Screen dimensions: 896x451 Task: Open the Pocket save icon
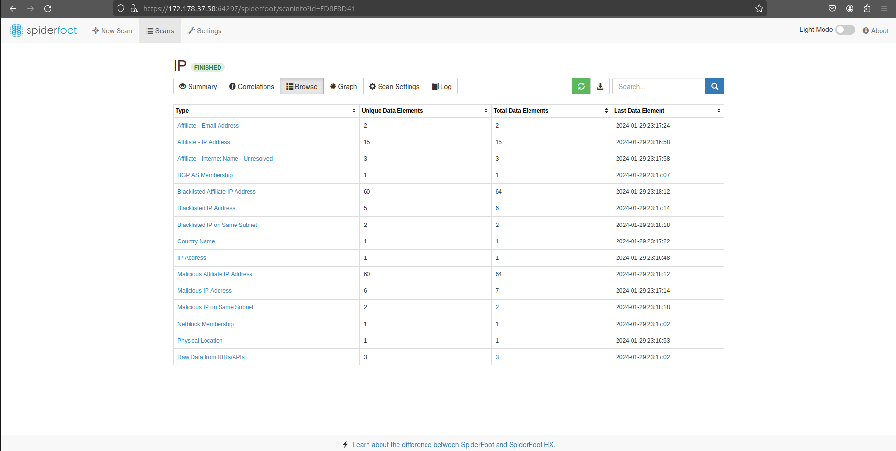tap(832, 8)
